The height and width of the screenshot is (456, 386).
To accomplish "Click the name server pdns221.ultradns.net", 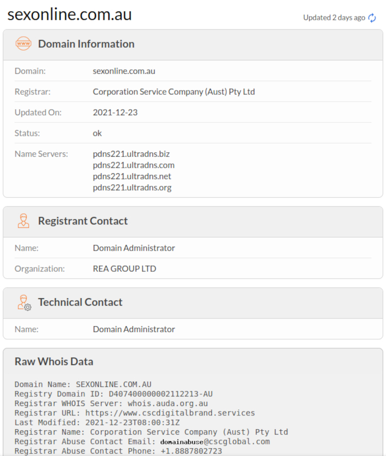I will click(132, 176).
